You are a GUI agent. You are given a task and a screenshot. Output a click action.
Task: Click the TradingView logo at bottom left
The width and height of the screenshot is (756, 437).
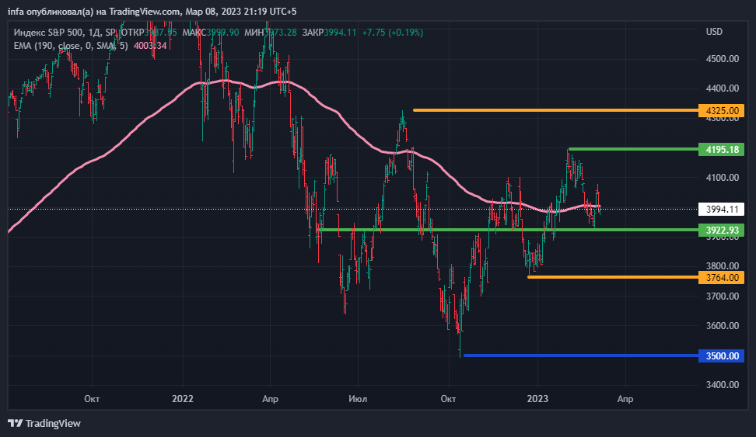[44, 424]
